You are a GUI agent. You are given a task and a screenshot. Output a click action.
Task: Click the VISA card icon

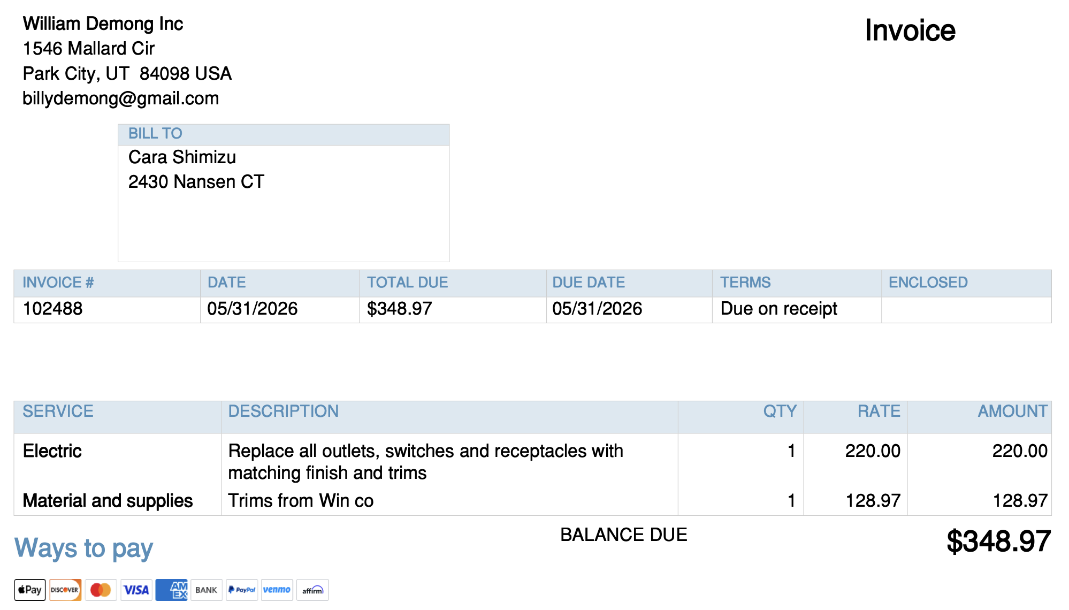pos(136,590)
